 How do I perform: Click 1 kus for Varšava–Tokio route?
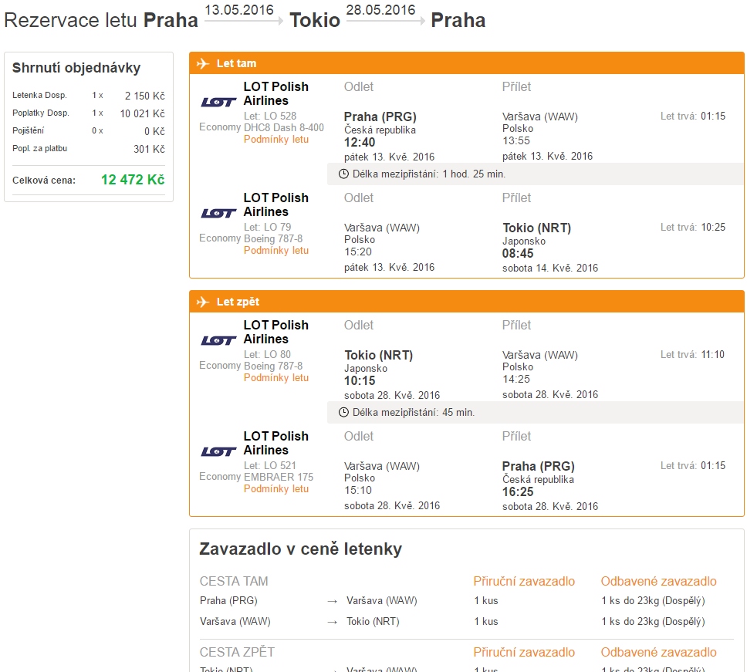coord(486,622)
